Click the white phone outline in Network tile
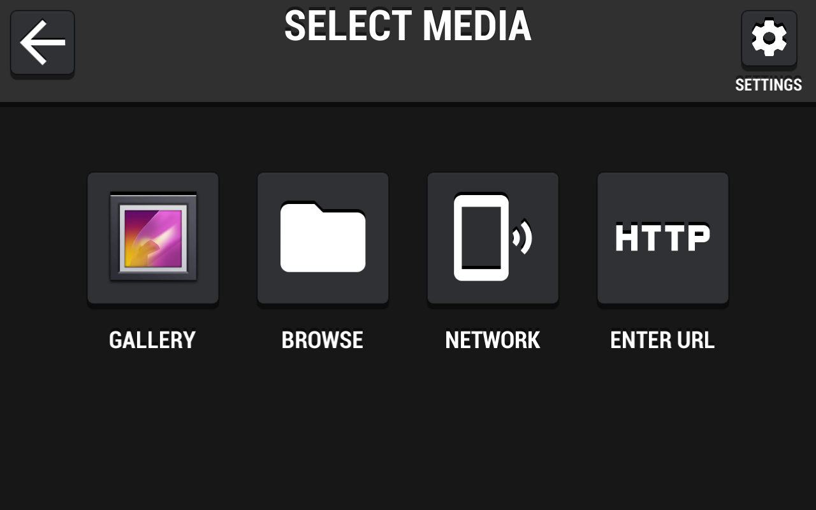Viewport: 816px width, 510px height. (x=481, y=238)
